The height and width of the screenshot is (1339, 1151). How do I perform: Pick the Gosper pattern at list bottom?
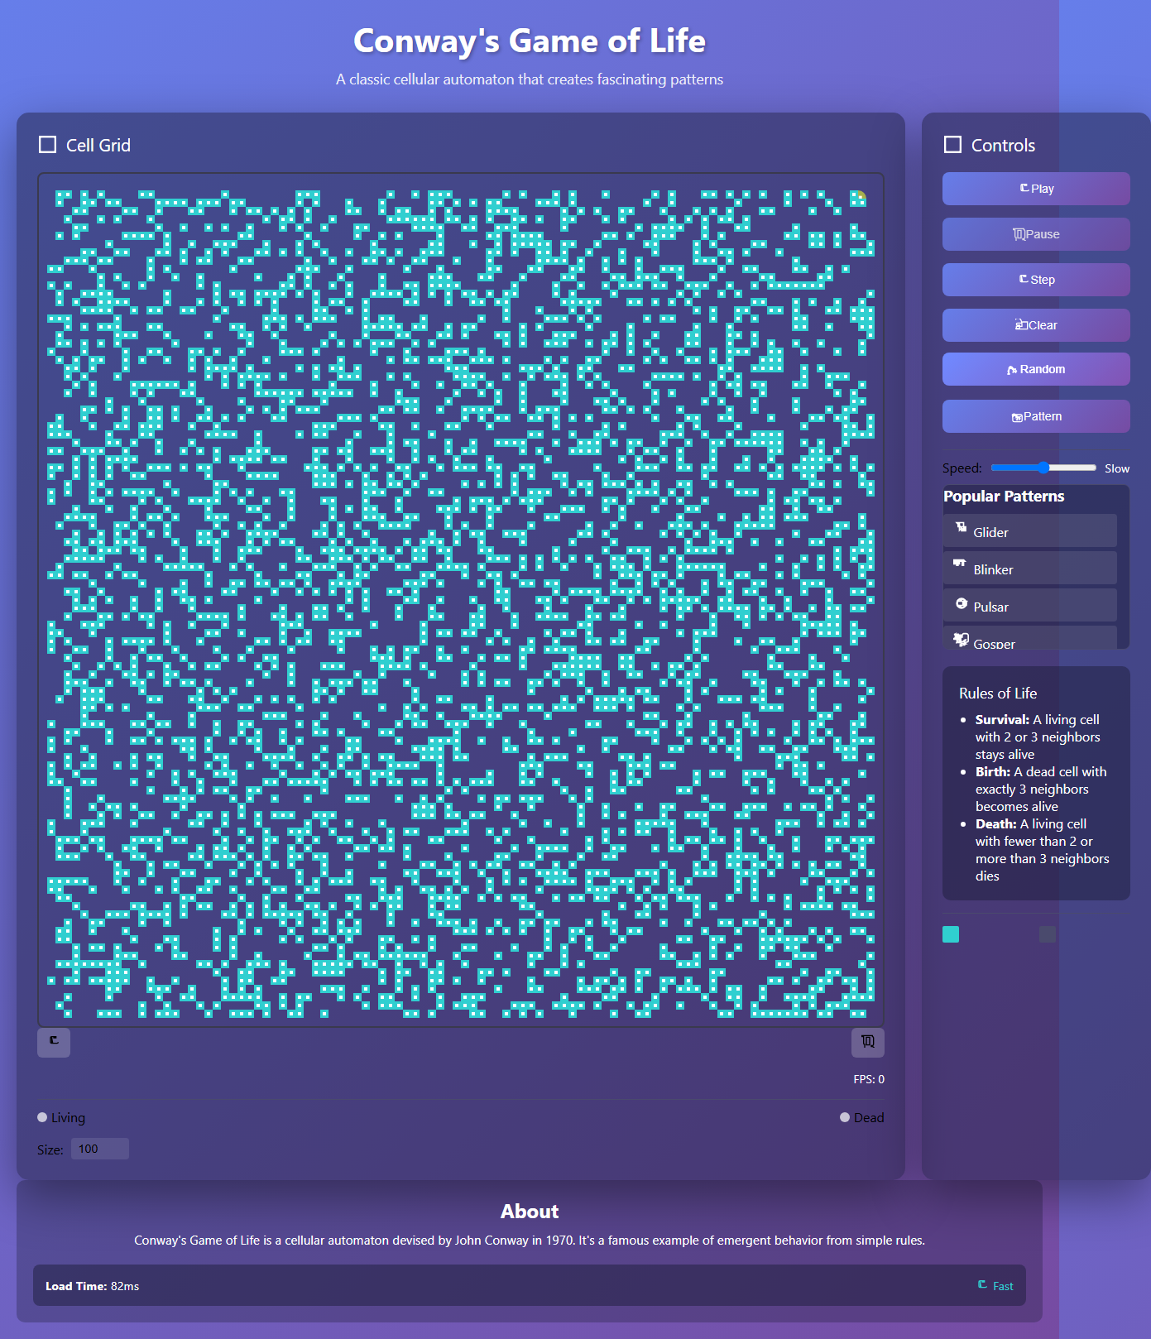[x=1030, y=639]
